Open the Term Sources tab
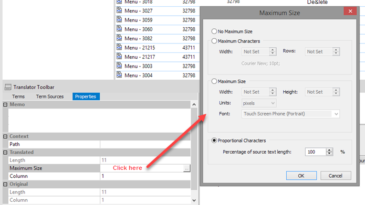 tap(50, 96)
